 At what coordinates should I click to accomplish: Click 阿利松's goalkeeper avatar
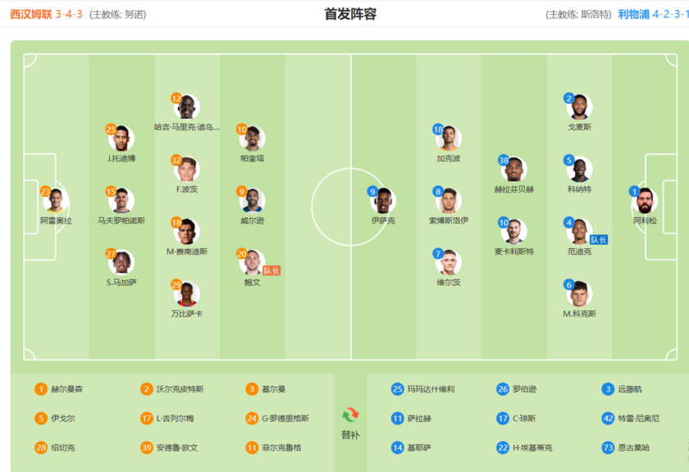point(645,202)
